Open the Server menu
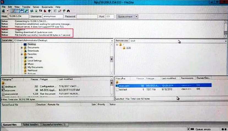The height and width of the screenshot is (131, 228). point(36,7)
